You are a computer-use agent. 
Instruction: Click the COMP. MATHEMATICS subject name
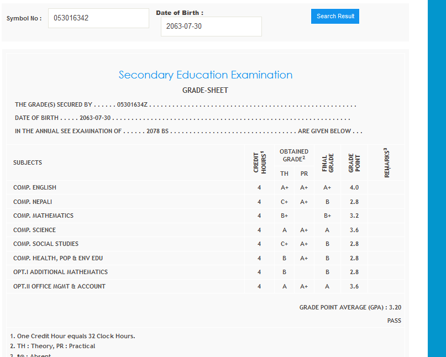[43, 216]
